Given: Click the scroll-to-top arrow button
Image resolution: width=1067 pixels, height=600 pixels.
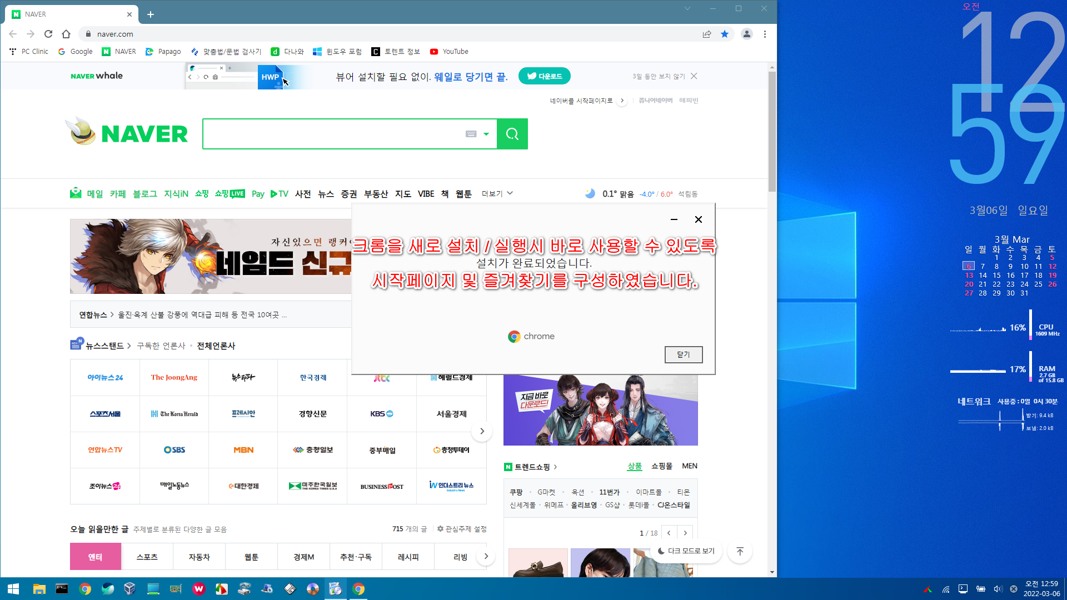Looking at the screenshot, I should click(x=740, y=551).
